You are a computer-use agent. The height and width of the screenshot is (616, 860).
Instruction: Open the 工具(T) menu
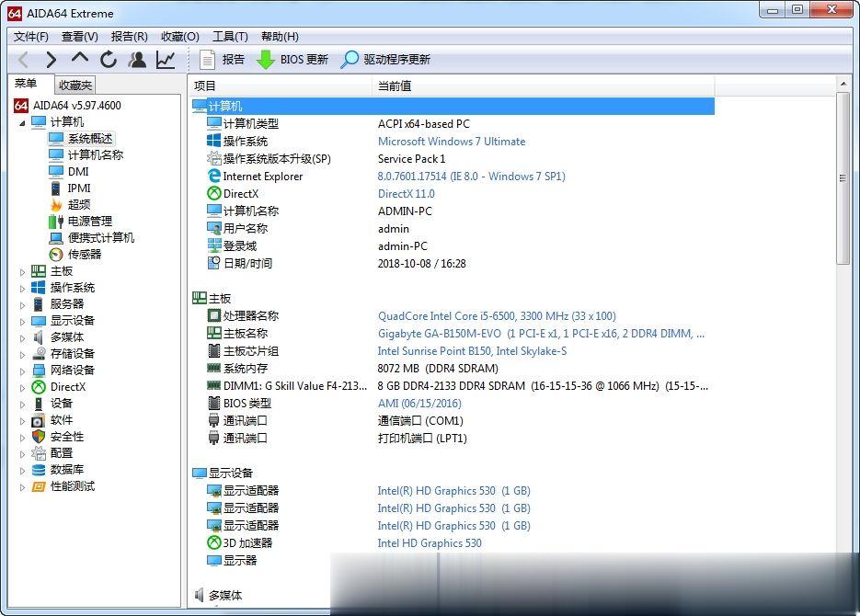[x=230, y=37]
